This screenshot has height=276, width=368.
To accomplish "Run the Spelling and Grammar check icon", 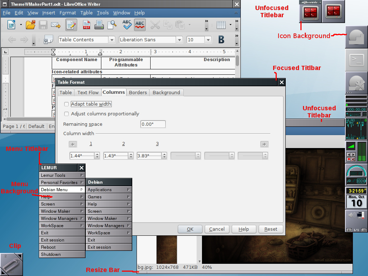I will 127,25.
